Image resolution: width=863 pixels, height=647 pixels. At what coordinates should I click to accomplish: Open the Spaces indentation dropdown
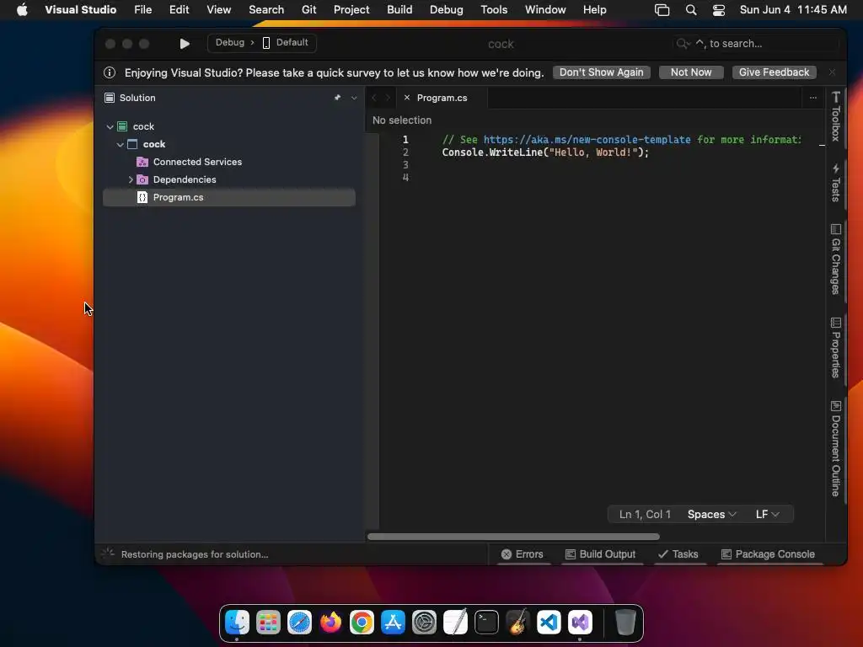click(711, 515)
